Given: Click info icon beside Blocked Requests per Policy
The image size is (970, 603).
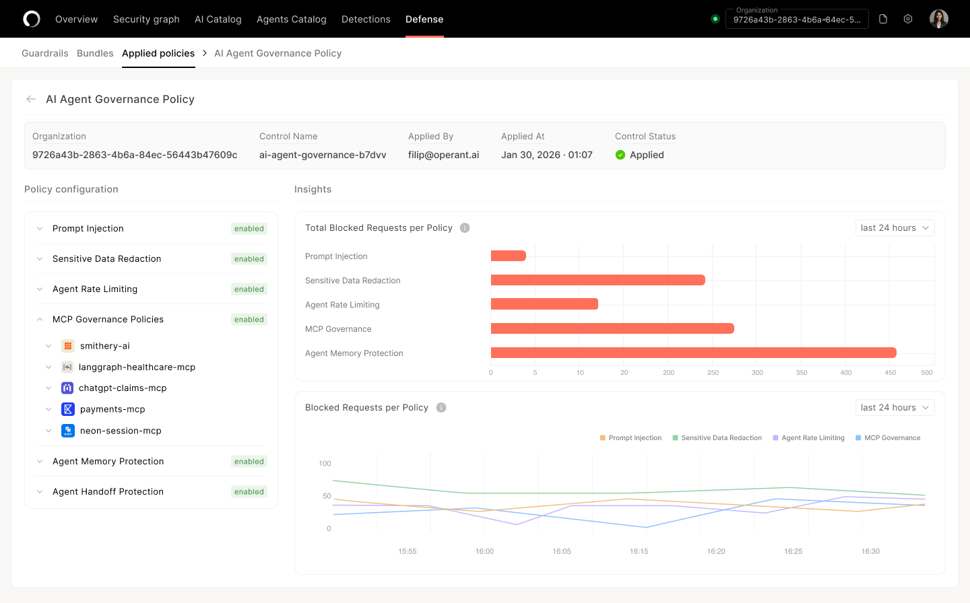Looking at the screenshot, I should [441, 408].
